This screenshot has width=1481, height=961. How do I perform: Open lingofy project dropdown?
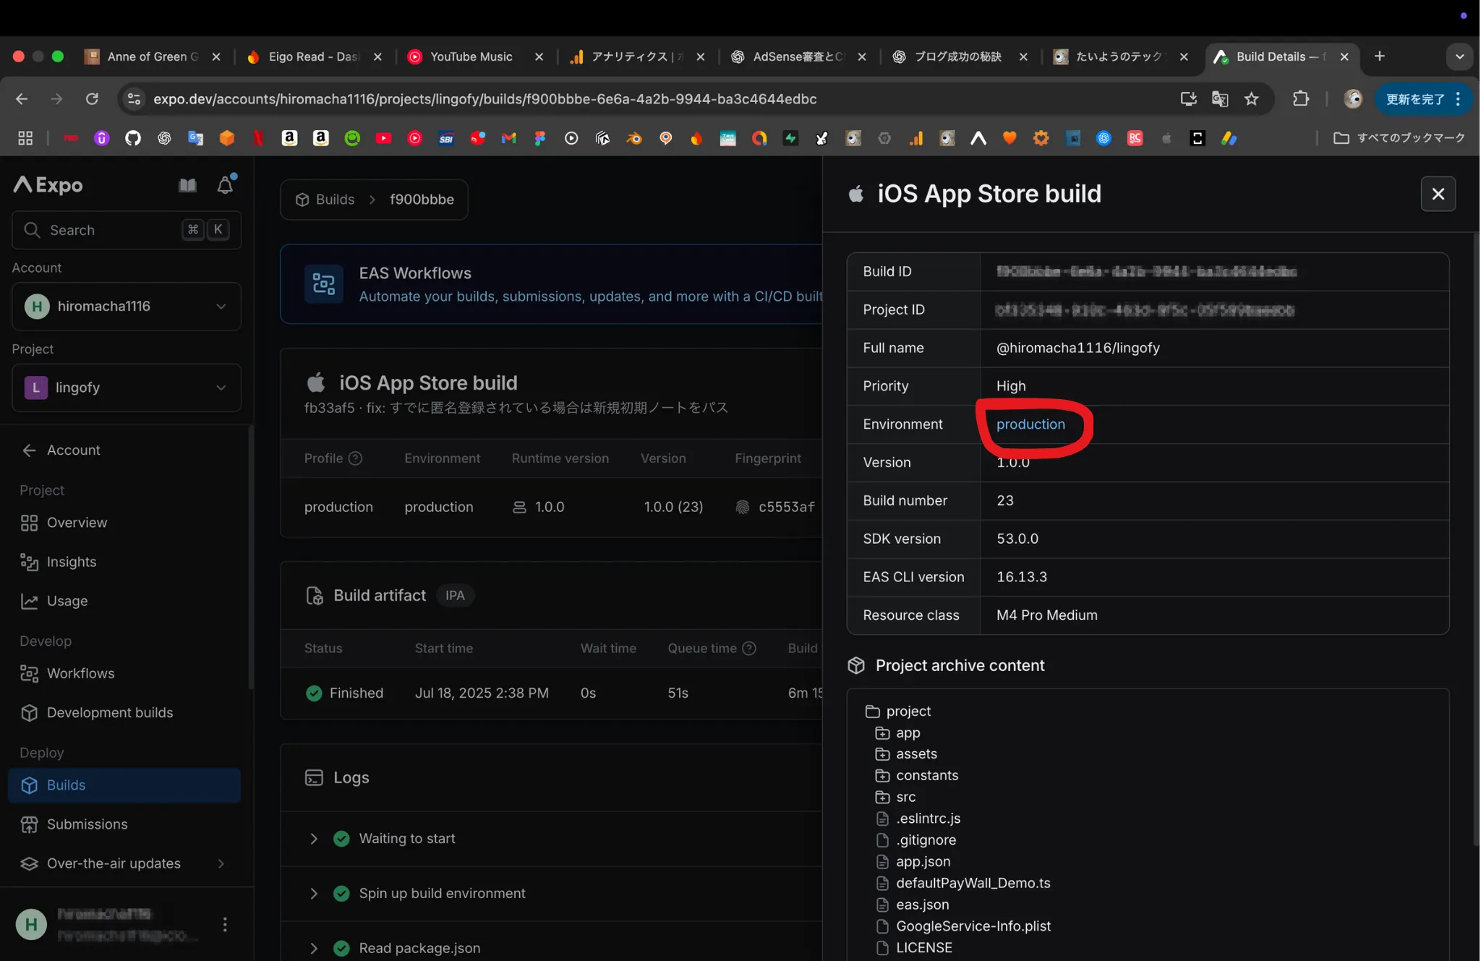tap(127, 388)
